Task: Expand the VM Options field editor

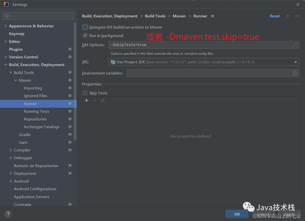Action: [x=295, y=45]
